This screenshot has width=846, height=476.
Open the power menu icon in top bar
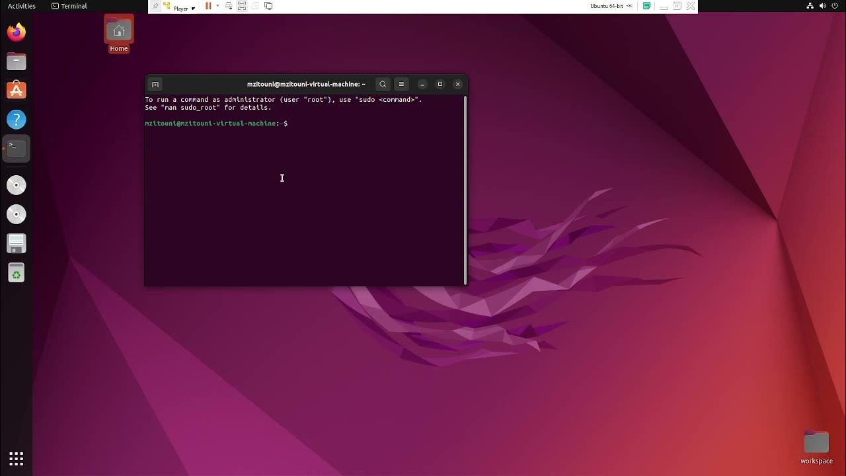click(836, 6)
